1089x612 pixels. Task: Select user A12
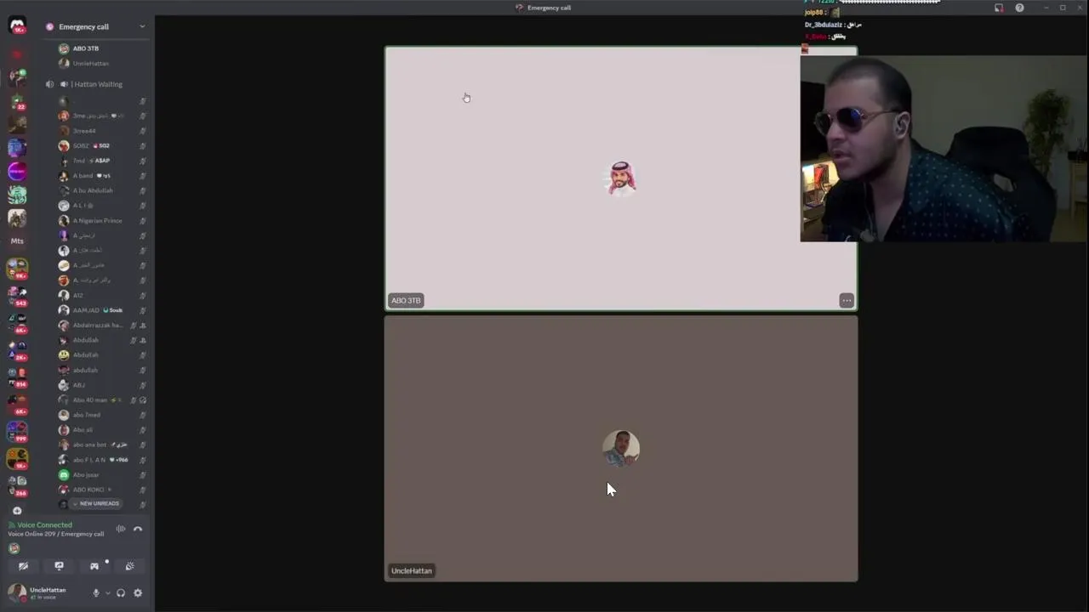click(x=100, y=295)
